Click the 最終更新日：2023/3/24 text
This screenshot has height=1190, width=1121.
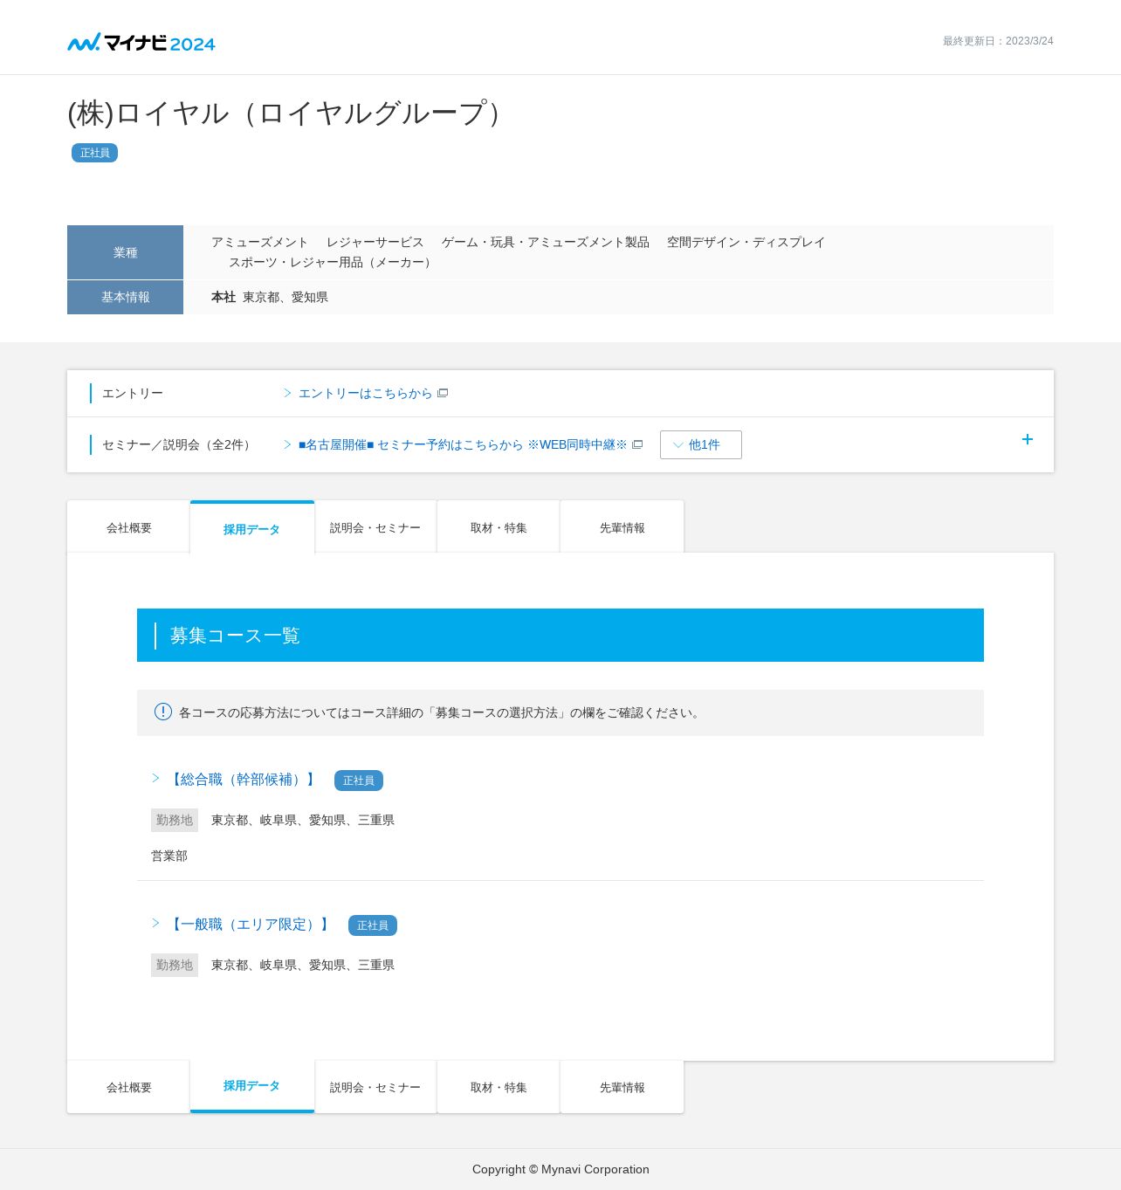point(998,41)
